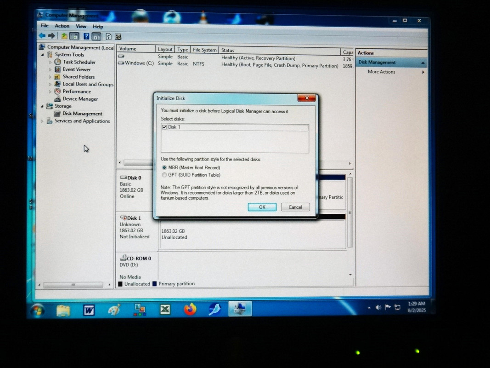Select Services and Applications node
Screen dimensions: 490x368
point(82,121)
